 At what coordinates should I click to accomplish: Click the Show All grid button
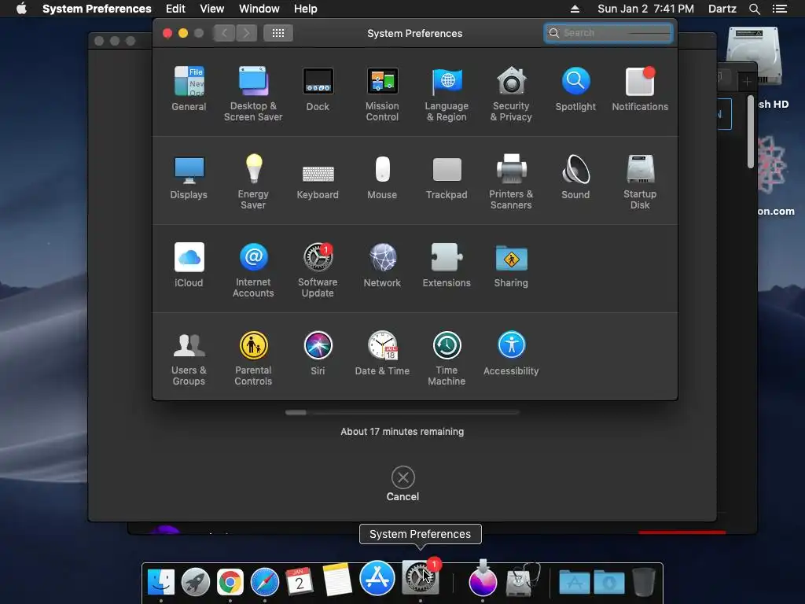[x=278, y=33]
